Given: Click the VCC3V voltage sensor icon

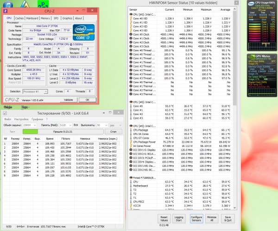Looking at the screenshot, I should click(x=131, y=206).
